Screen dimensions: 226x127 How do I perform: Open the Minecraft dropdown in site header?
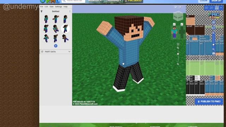95,1
